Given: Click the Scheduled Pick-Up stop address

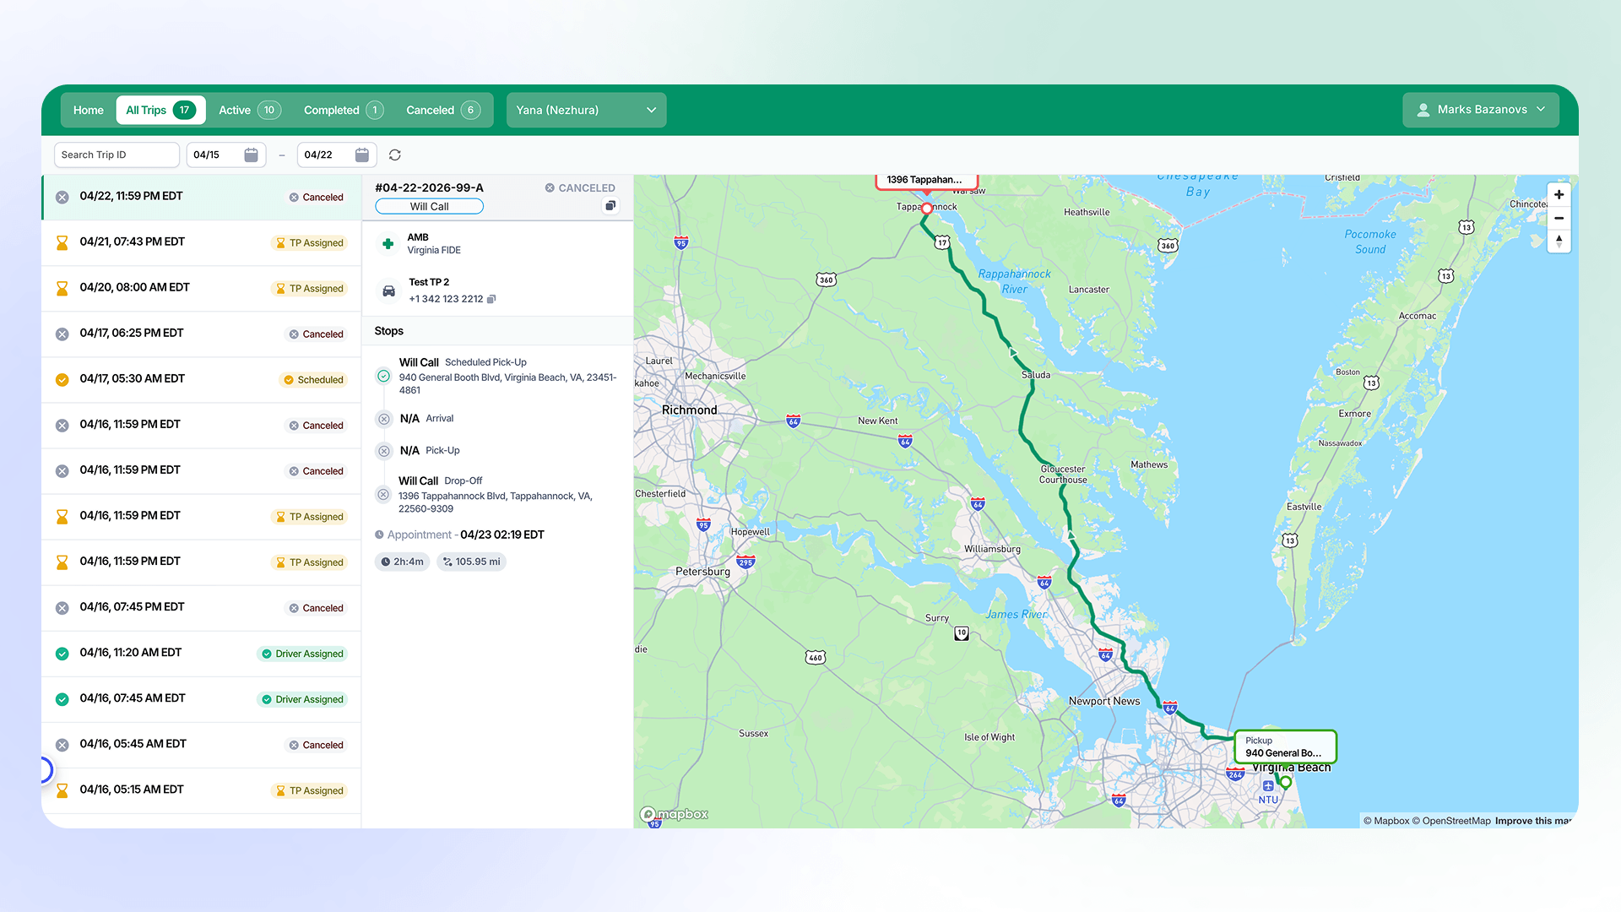Looking at the screenshot, I should pyautogui.click(x=507, y=384).
